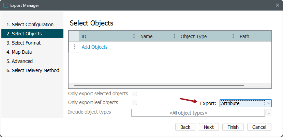
Task: Click the Export Manager window icon
Action: pyautogui.click(x=6, y=5)
